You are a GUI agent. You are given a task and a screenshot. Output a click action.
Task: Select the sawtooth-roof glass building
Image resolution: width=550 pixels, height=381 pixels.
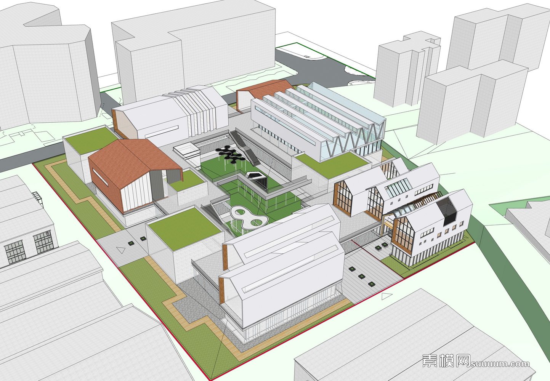[x=316, y=122]
